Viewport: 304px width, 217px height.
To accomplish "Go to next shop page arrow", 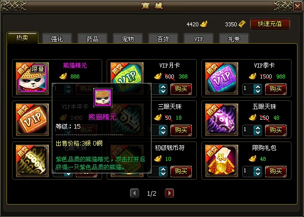I will pyautogui.click(x=169, y=193).
